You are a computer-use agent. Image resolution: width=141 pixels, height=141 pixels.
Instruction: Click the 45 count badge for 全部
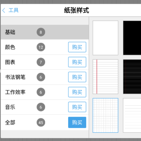[41, 123]
